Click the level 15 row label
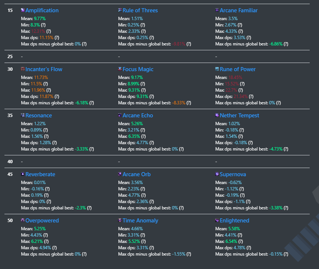The height and width of the screenshot is (269, 319). point(10,10)
